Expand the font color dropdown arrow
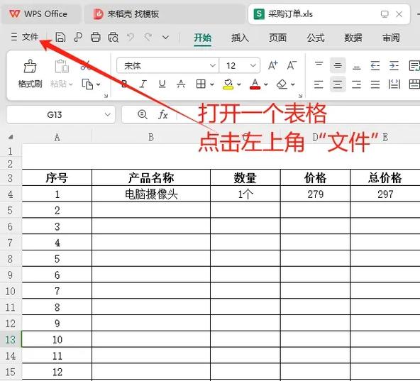Viewport: 420px width, 381px height. click(266, 84)
